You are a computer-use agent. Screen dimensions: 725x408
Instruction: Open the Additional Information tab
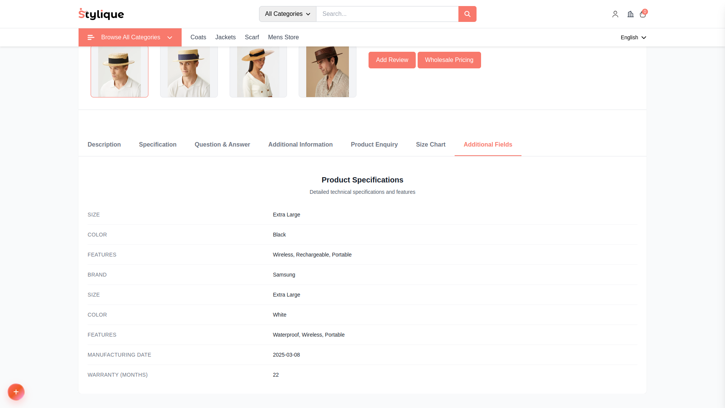tap(301, 145)
